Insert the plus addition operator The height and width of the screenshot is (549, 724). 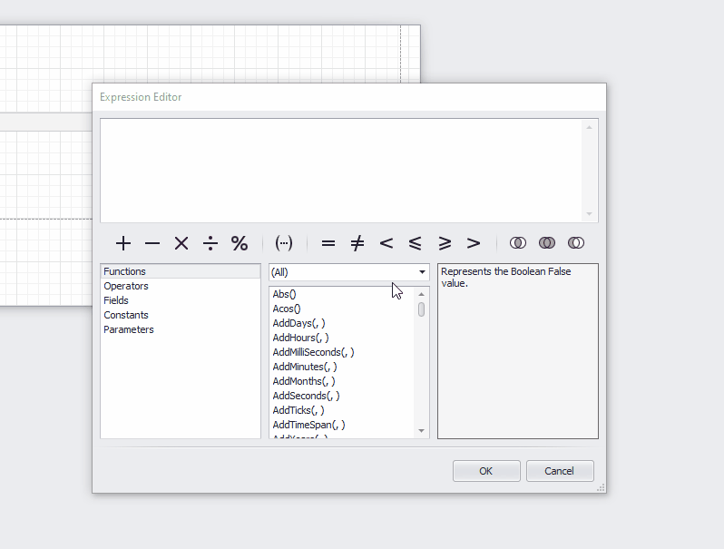pos(123,243)
